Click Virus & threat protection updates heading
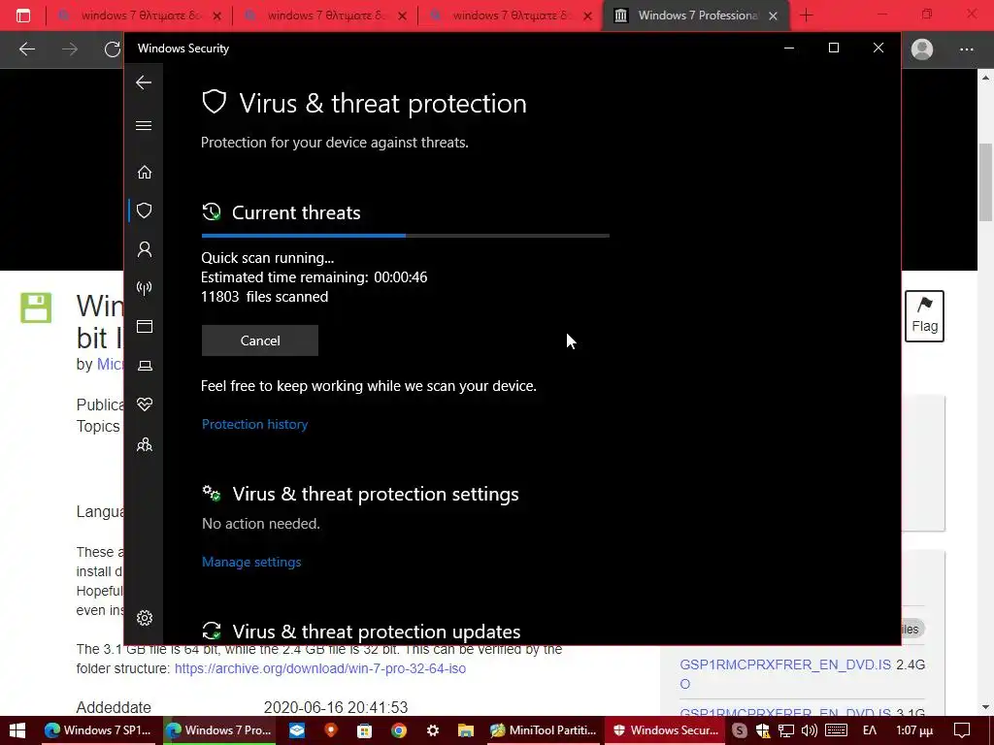Viewport: 994px width, 745px height. pyautogui.click(x=376, y=632)
